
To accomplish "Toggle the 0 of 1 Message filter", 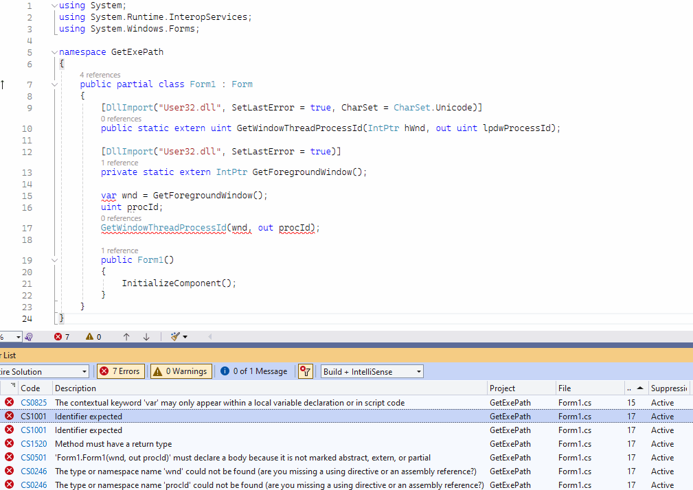I will [x=254, y=371].
